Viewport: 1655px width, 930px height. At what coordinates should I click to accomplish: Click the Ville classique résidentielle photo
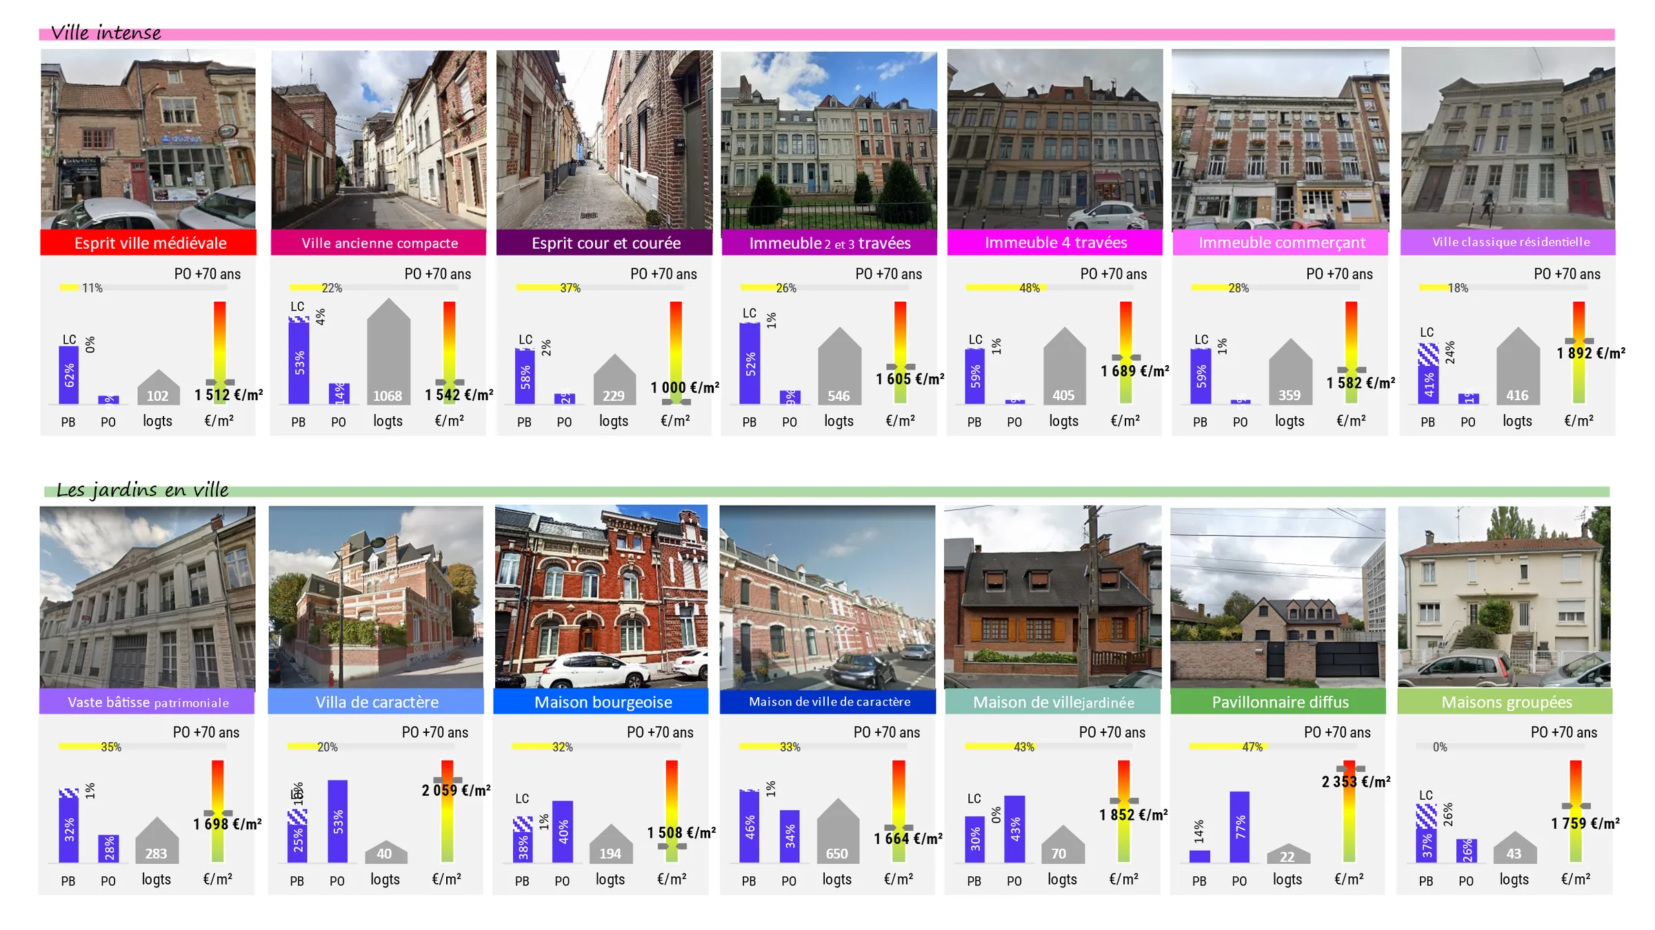(1508, 138)
